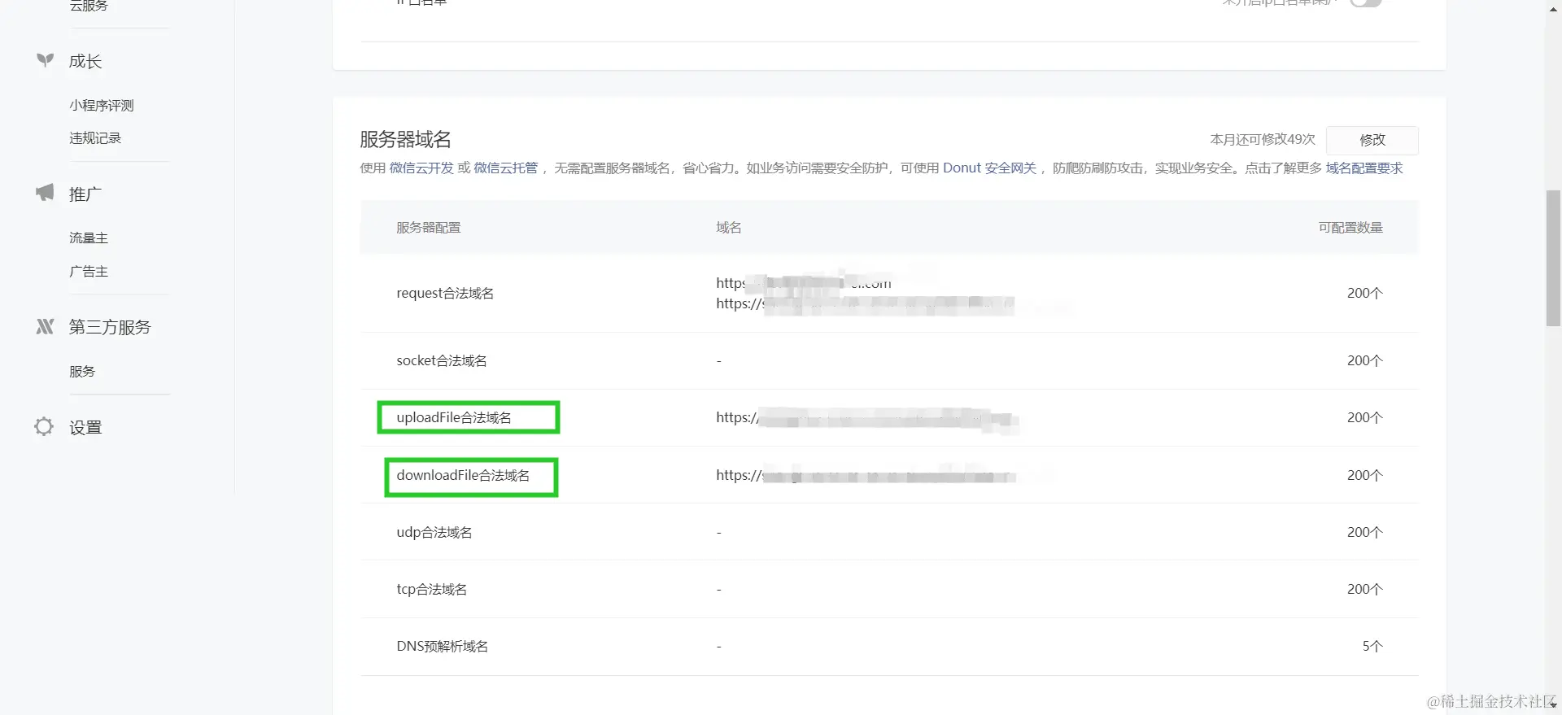This screenshot has height=715, width=1562.
Task: Click the 本月还可修改49次 text
Action: [x=1263, y=140]
